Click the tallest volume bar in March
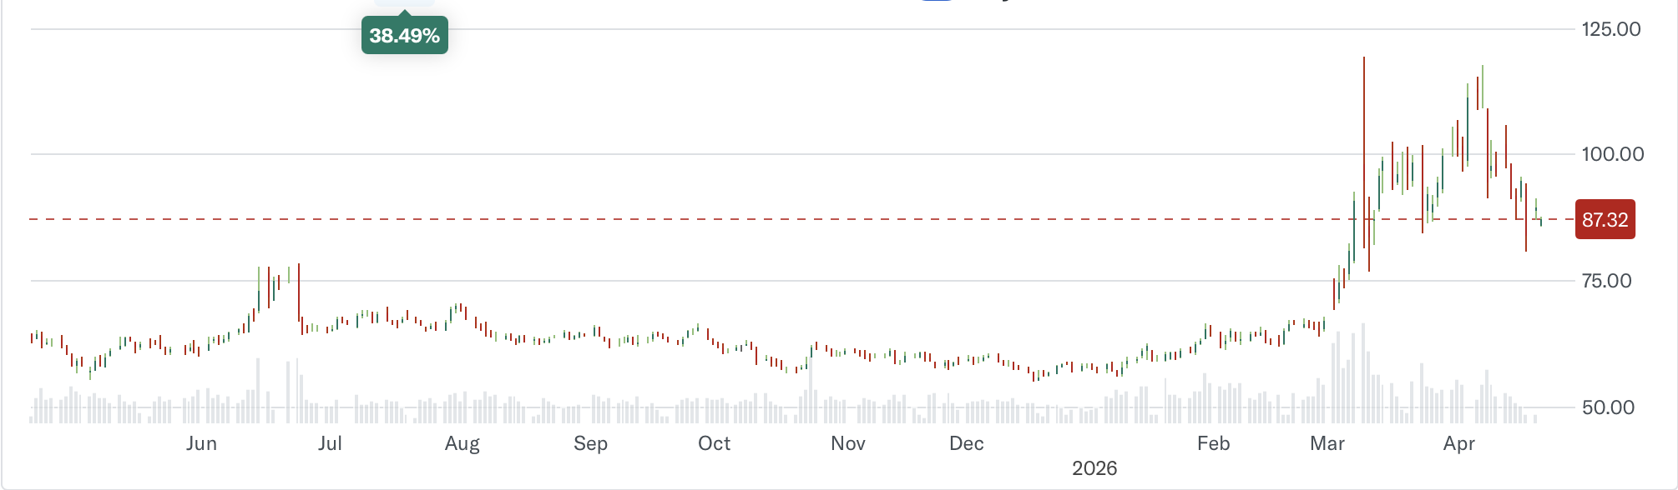1678x490 pixels. point(1363,367)
